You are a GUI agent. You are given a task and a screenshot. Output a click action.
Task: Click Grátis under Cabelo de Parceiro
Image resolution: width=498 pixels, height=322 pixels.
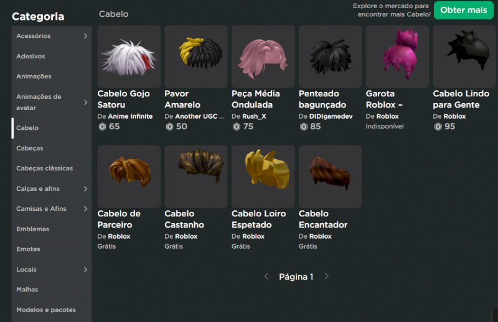106,246
